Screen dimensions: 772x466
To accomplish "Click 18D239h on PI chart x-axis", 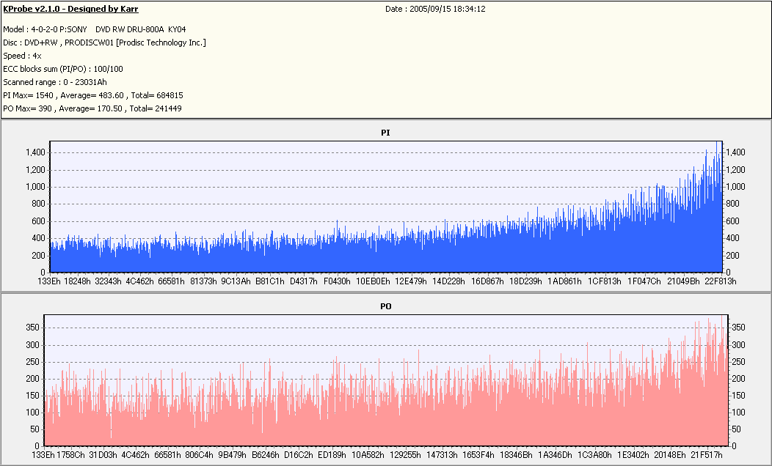I will [525, 281].
